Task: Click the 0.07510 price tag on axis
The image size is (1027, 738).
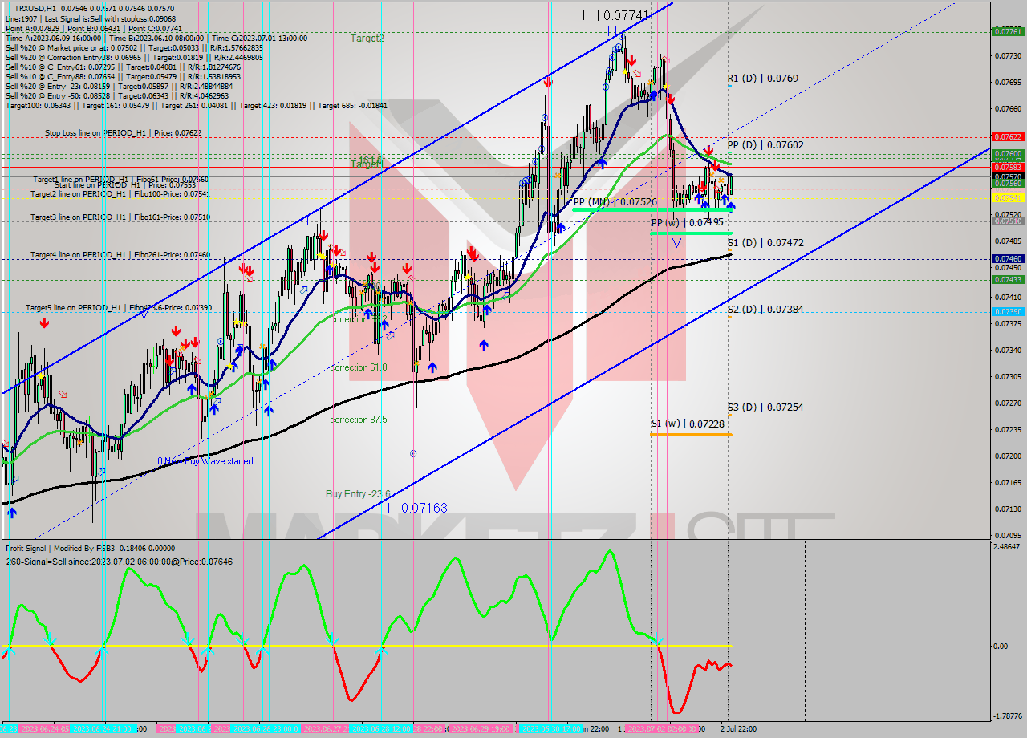Action: 1008,221
